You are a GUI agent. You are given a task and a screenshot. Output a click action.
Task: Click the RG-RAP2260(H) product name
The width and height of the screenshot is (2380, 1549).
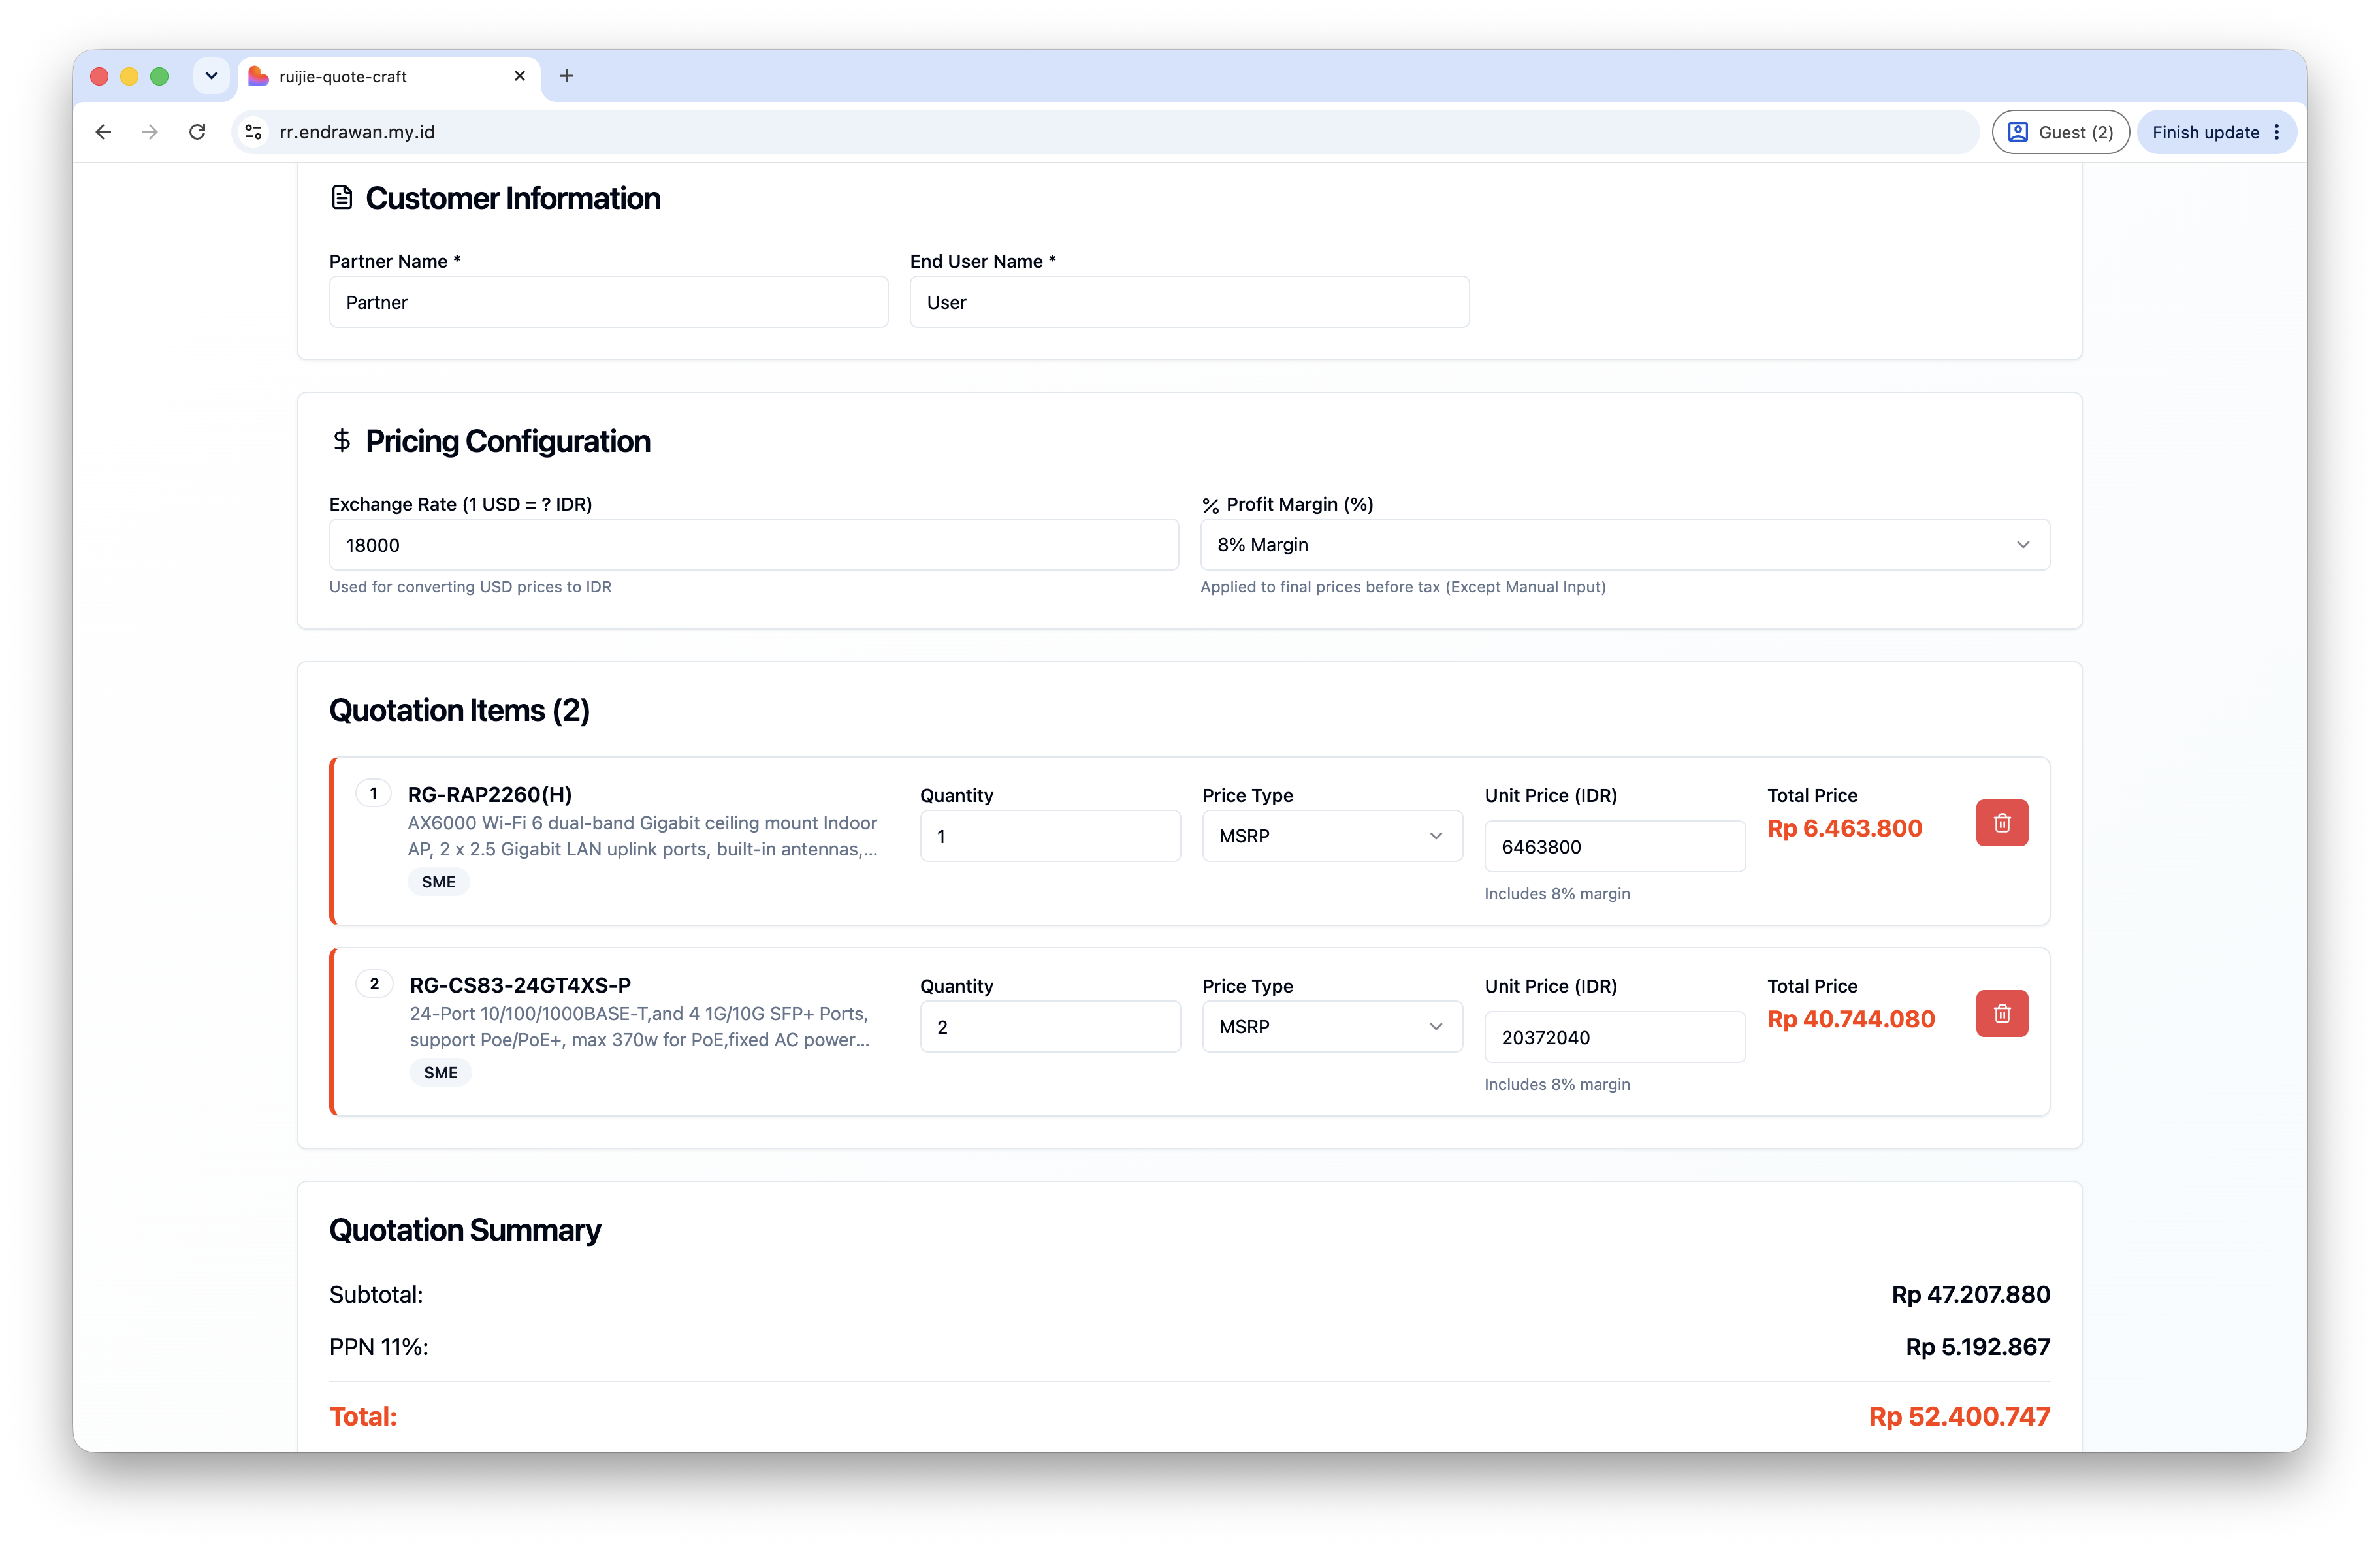[489, 795]
